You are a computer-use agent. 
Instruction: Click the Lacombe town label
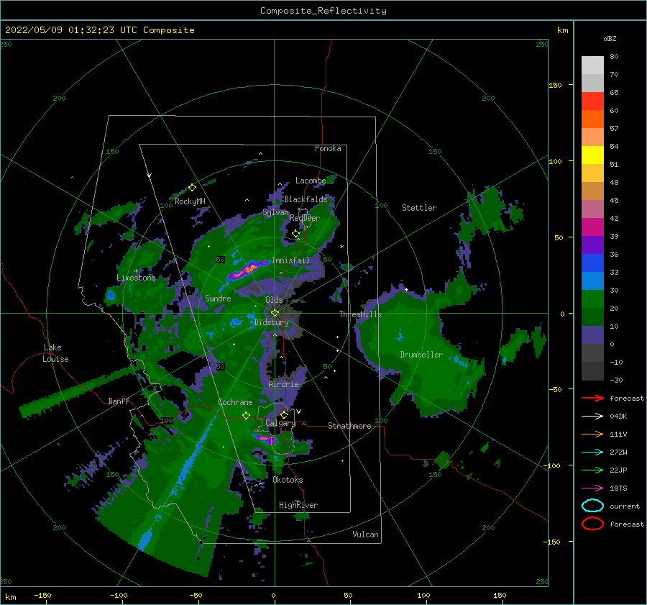click(311, 181)
